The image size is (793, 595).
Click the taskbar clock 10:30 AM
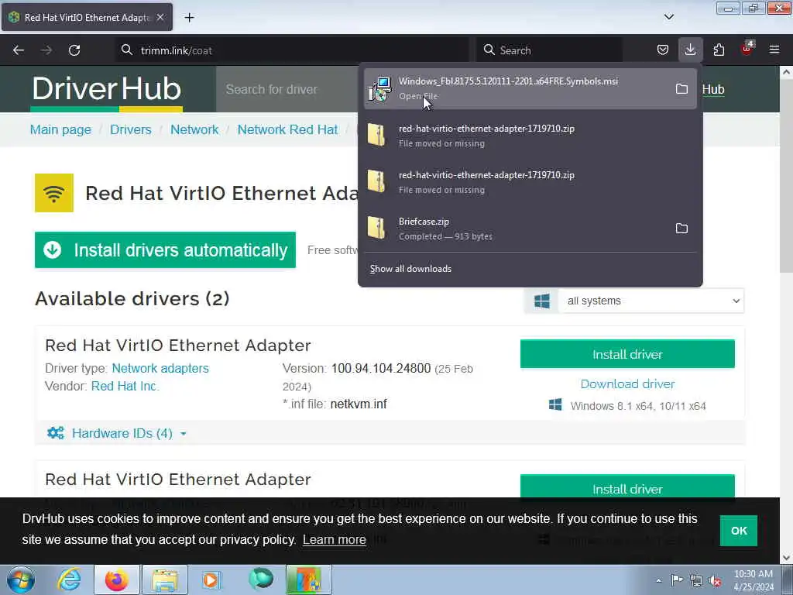click(x=754, y=580)
